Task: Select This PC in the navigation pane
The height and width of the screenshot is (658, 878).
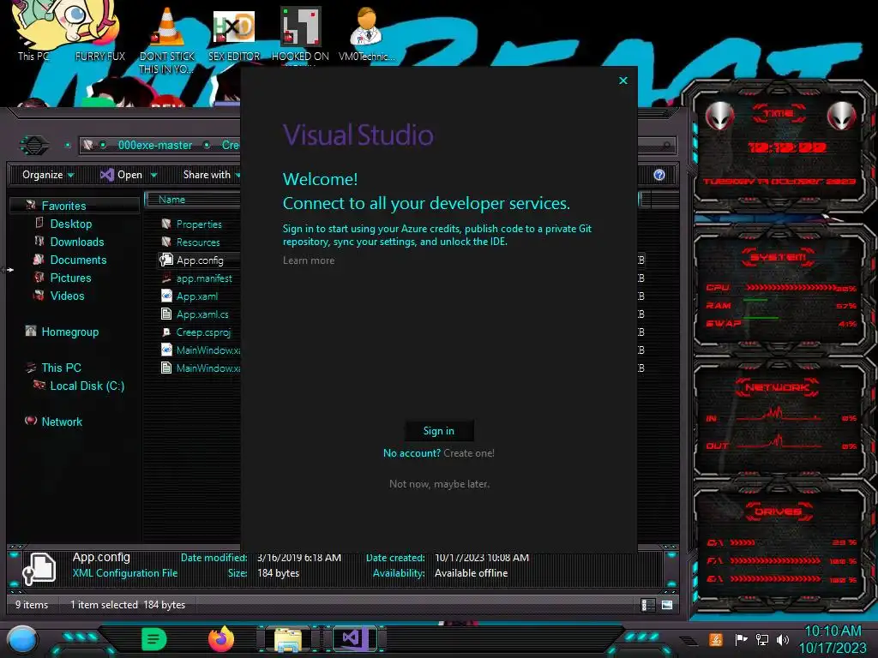Action: 61,368
